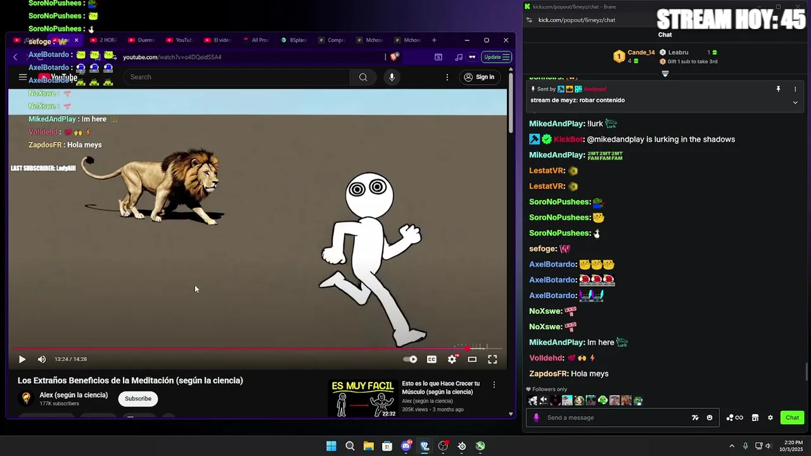Click Cande_14 in gift leaderboard
The image size is (811, 456).
click(641, 53)
